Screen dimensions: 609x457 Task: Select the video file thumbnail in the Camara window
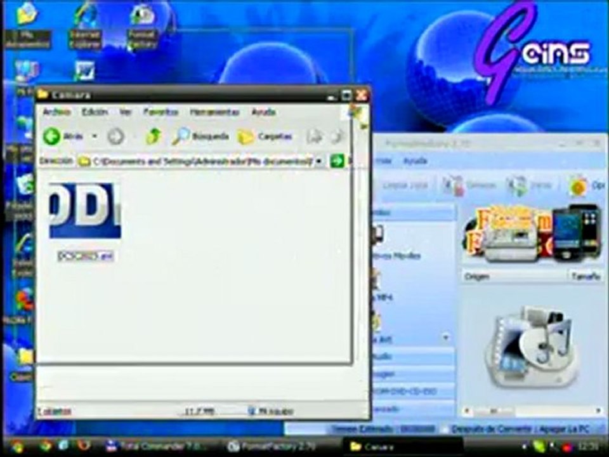[85, 210]
